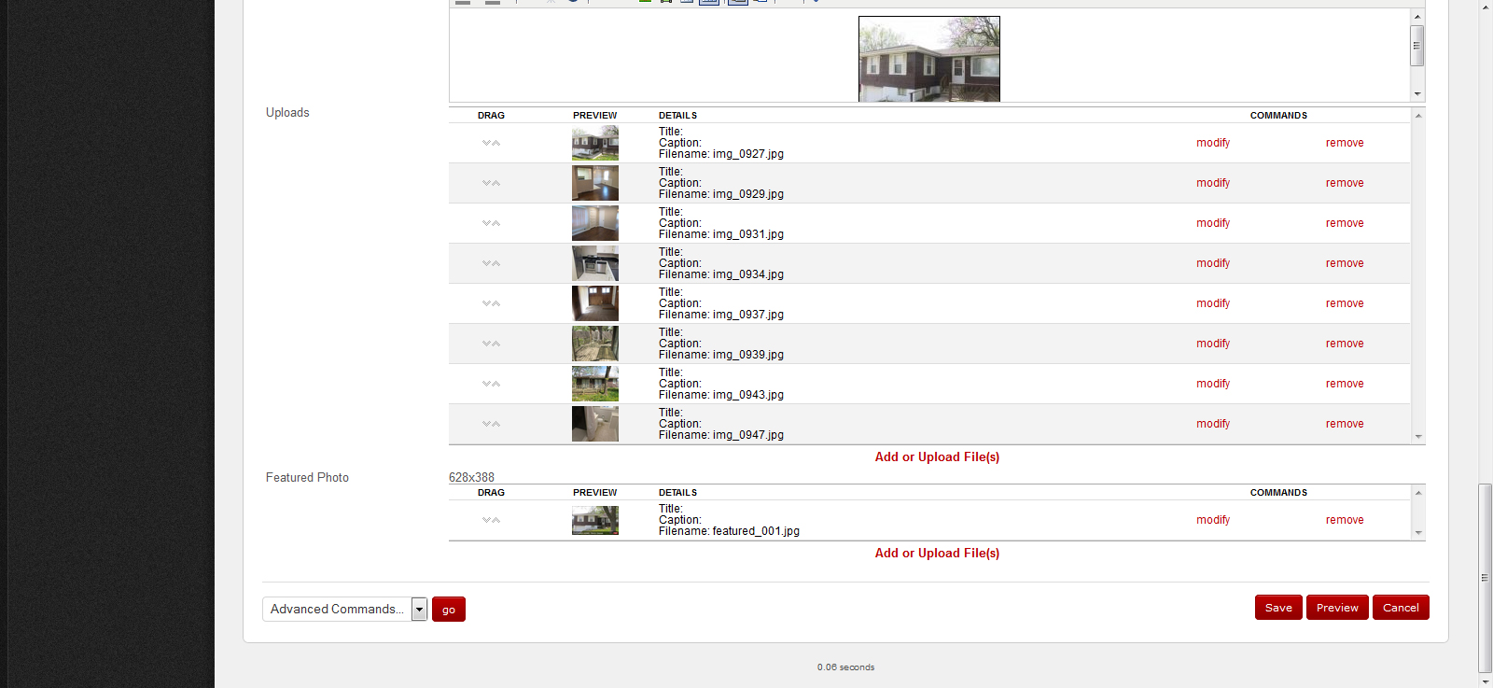The height and width of the screenshot is (688, 1493).
Task: Click the featured_001.jpg preview thumbnail
Action: point(594,520)
